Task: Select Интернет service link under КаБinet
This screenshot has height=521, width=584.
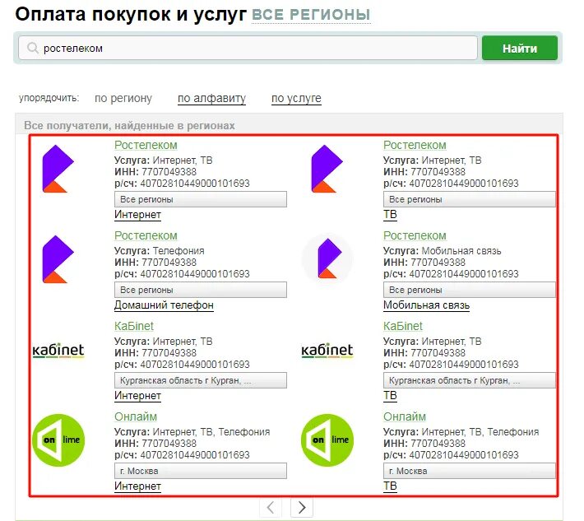Action: pyautogui.click(x=137, y=396)
